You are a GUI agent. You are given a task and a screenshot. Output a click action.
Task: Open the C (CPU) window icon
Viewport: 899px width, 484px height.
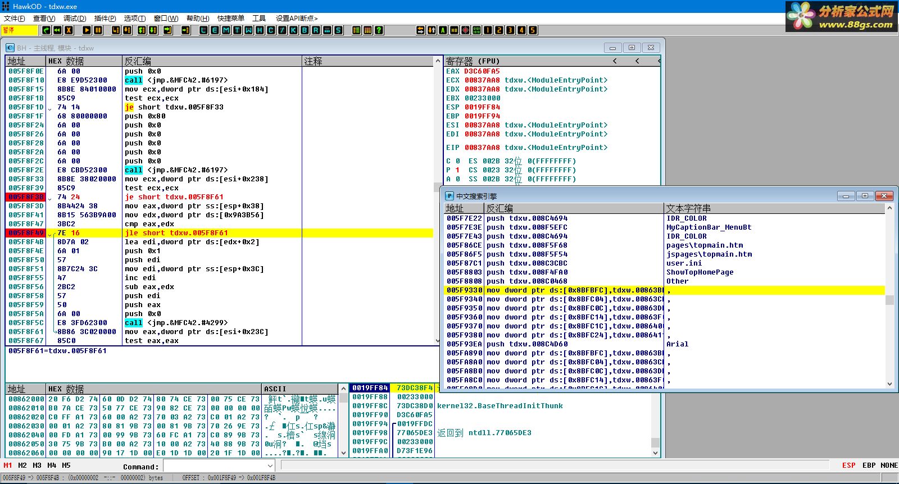coord(271,30)
